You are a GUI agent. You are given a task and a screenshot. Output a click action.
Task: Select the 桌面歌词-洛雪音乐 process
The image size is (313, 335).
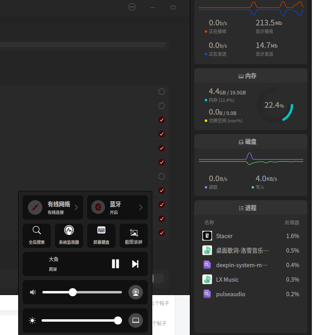[x=250, y=250]
